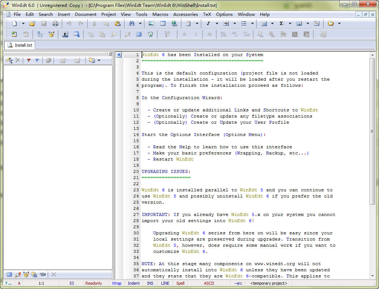This screenshot has height=289, width=379.
Task: Click the Open file folder icon
Action: tap(32, 24)
